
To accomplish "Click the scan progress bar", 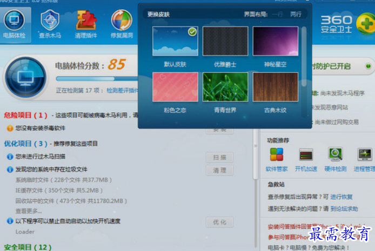I will pos(97,79).
